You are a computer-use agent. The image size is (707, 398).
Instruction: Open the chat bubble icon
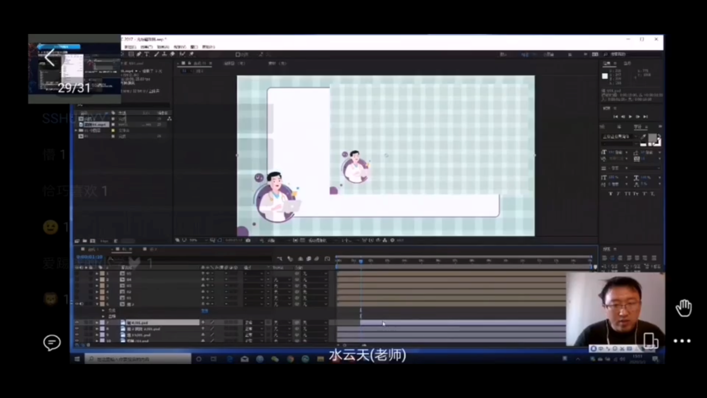pyautogui.click(x=52, y=342)
